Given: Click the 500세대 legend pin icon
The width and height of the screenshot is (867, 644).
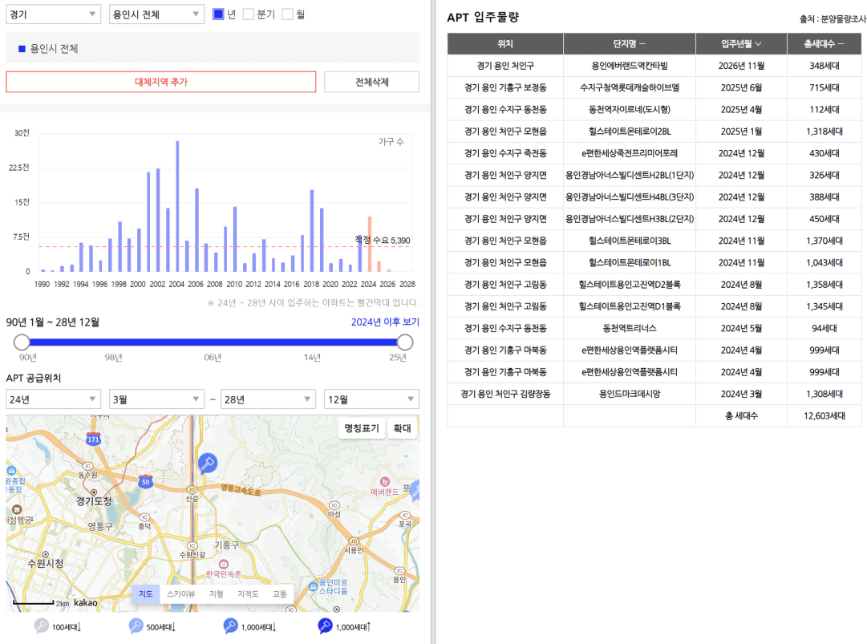Looking at the screenshot, I should [x=136, y=626].
